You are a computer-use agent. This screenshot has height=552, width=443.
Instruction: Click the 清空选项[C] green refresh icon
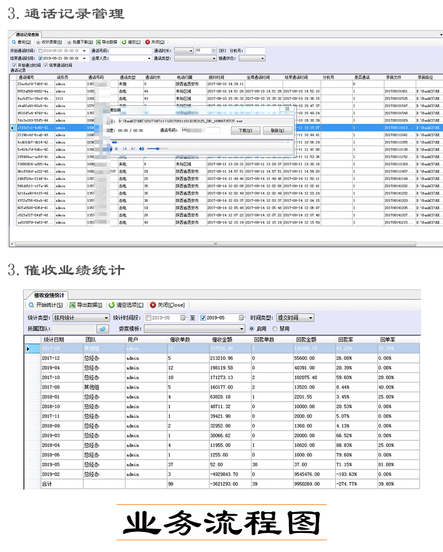(x=112, y=305)
